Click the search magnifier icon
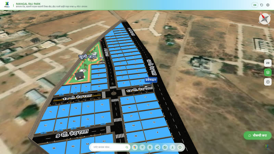The image size is (274, 154). [127, 147]
